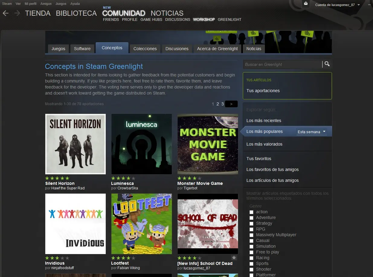Image resolution: width=373 pixels, height=277 pixels.
Task: Tick the action genre checkbox
Action: coord(251,212)
